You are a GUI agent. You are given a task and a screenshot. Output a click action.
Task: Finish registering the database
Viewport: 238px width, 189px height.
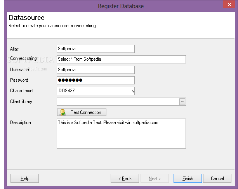pos(188,178)
